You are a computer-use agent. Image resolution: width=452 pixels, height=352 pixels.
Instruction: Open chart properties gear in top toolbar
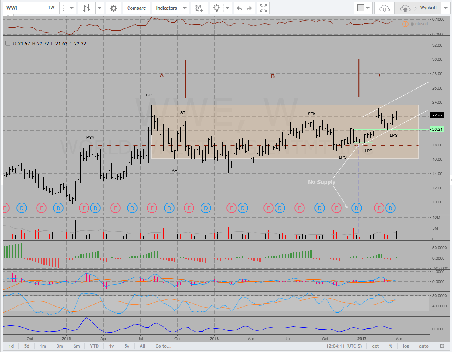coord(114,8)
